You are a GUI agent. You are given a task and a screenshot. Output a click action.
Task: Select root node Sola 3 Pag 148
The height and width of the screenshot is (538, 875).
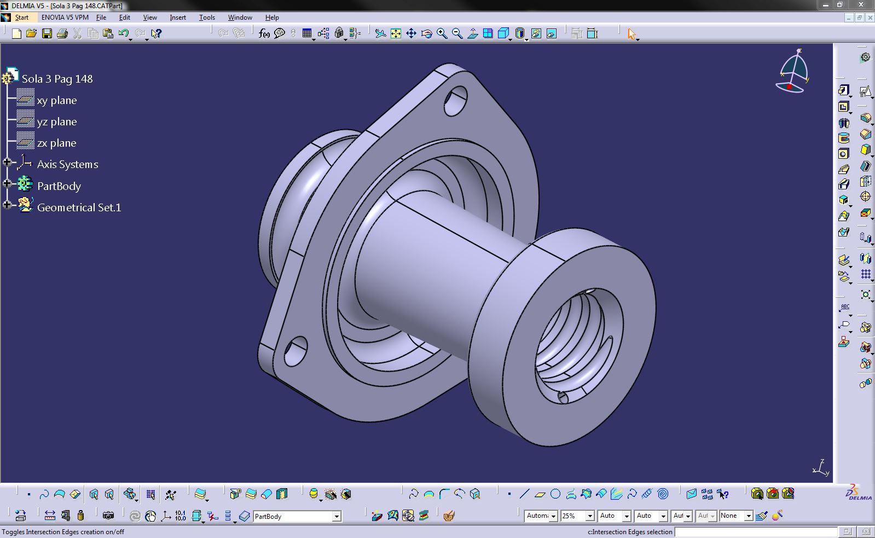click(x=57, y=79)
